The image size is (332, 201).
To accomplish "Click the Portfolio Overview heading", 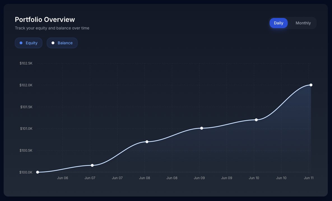I will [x=45, y=20].
